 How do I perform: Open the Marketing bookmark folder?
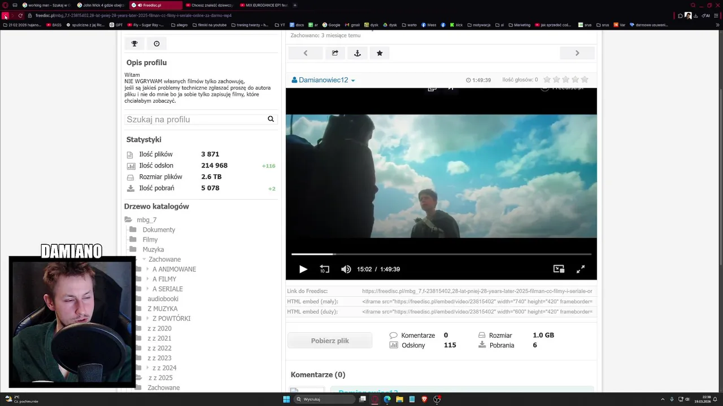pos(520,25)
